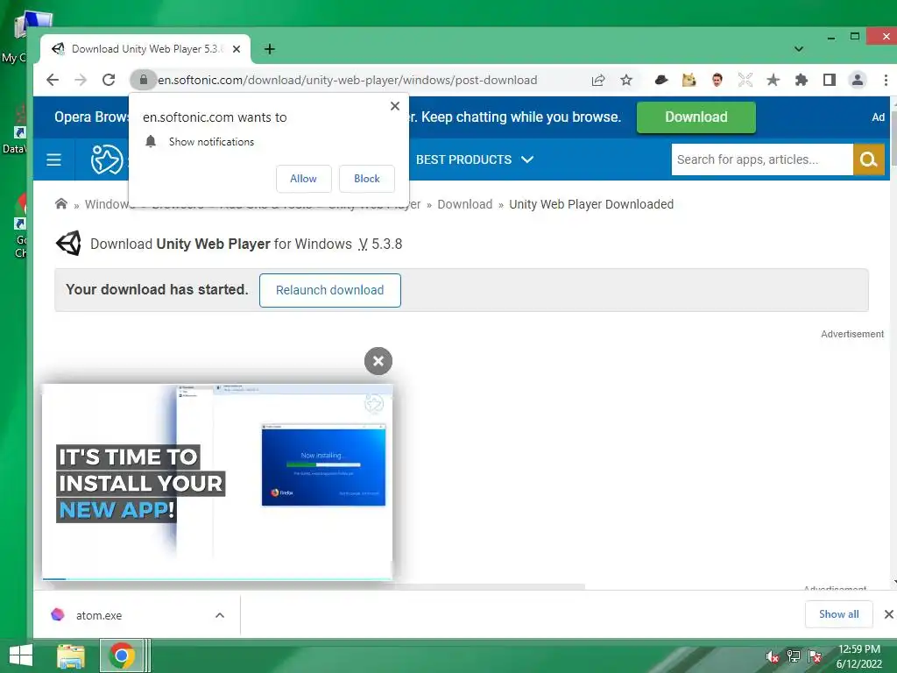Viewport: 897px width, 673px height.
Task: Open the Download breadcrumb link
Action: [464, 204]
